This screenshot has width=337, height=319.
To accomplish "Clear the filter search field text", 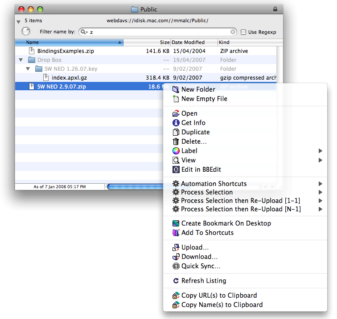I will 233,32.
